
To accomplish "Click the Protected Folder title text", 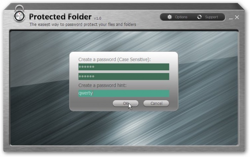I will tap(60, 17).
